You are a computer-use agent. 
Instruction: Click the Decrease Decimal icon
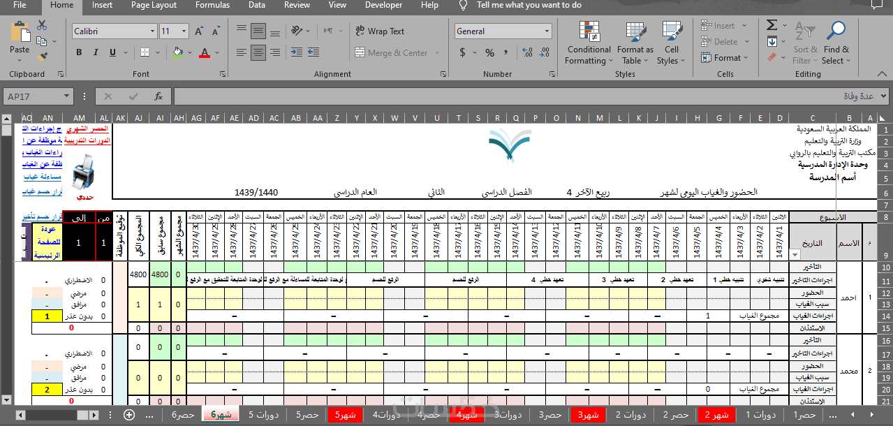[544, 53]
